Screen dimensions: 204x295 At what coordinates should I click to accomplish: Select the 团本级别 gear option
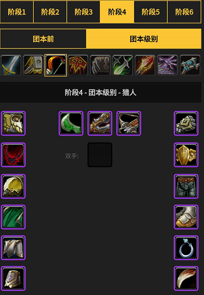(144, 39)
